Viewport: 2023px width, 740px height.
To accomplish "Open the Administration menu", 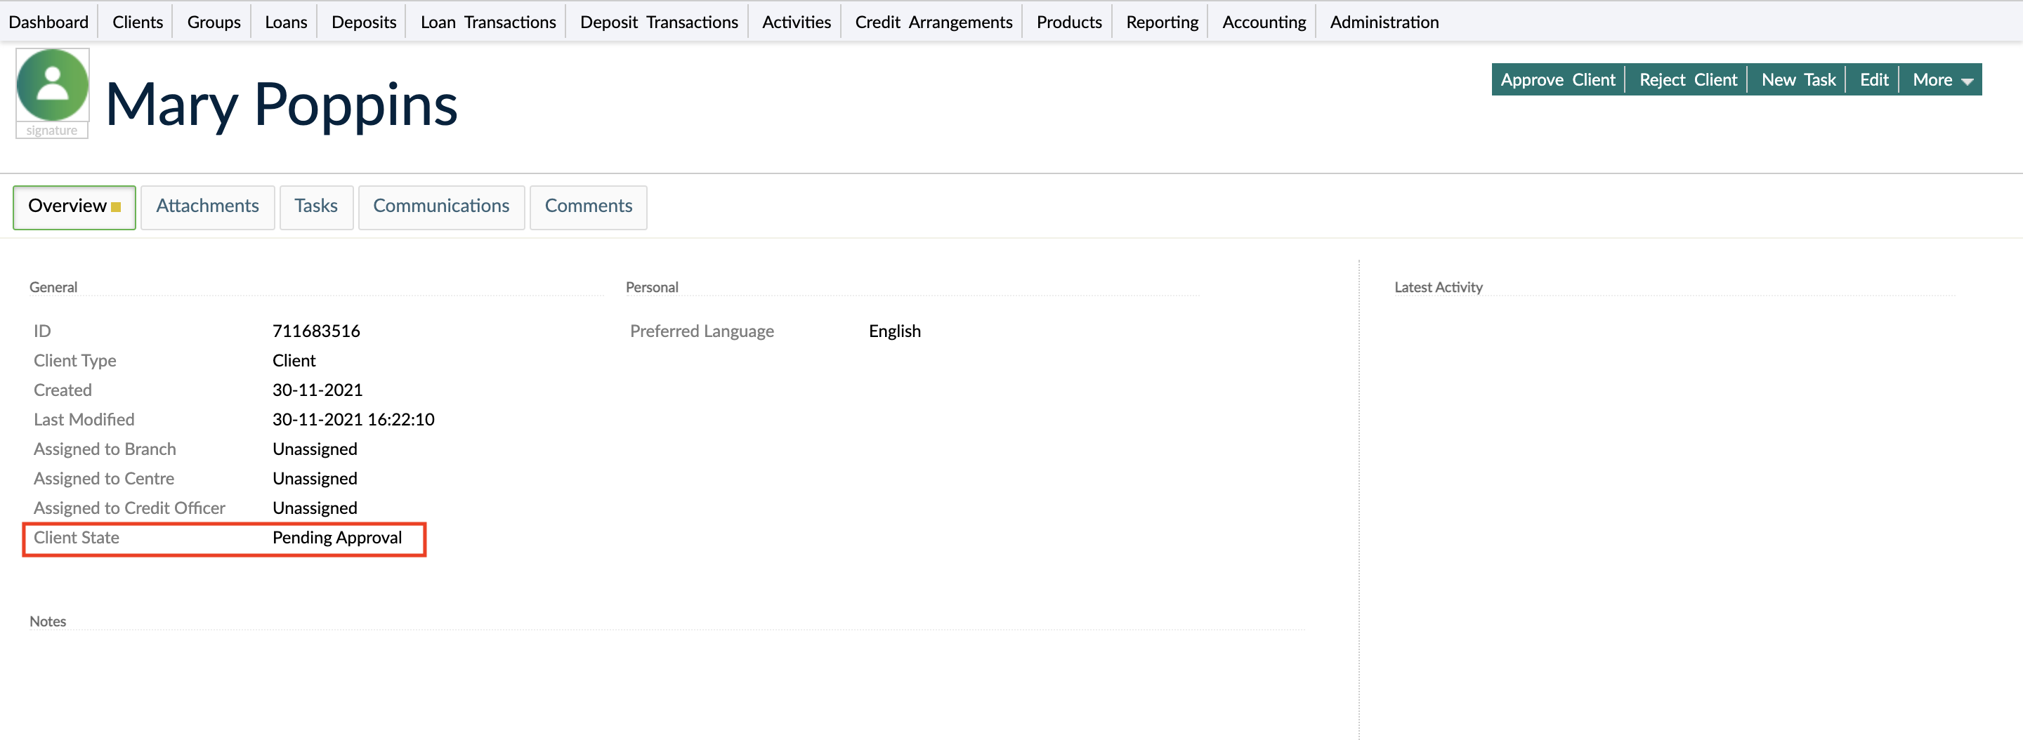I will pyautogui.click(x=1383, y=21).
